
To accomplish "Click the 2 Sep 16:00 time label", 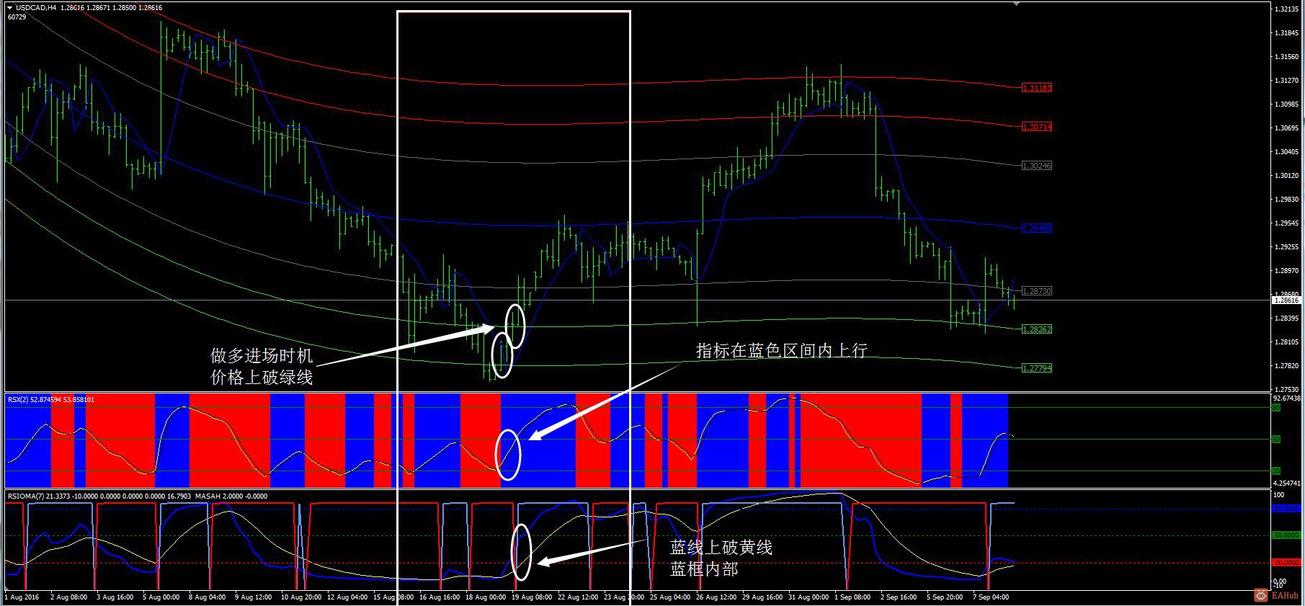I will 899,597.
